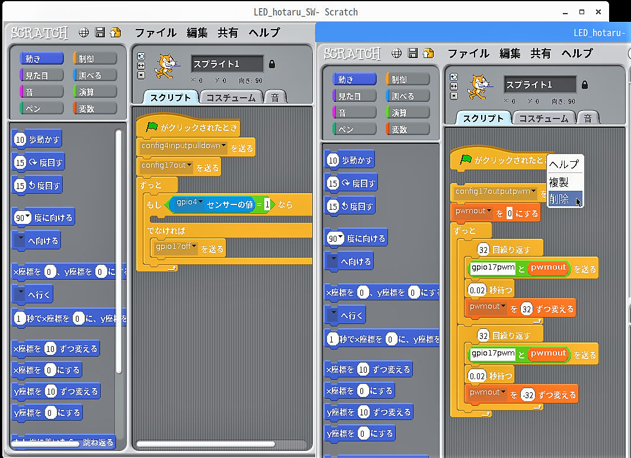Click the share project icon in right Scratch window
This screenshot has width=631, height=458.
click(x=428, y=53)
